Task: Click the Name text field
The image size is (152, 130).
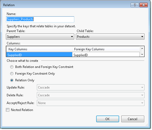Action: click(x=40, y=20)
